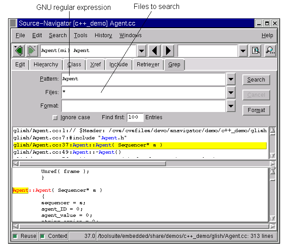This screenshot has width=285, height=250.
Task: Open the Tools menu
Action: pyautogui.click(x=80, y=35)
